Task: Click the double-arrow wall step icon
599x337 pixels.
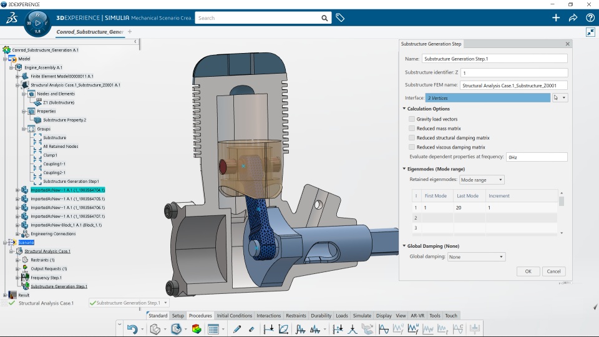Action: [338, 329]
